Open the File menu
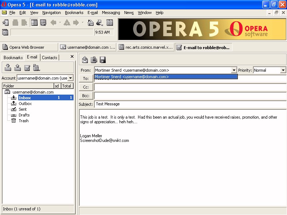Screen dimensions: 287x215 click(12, 13)
